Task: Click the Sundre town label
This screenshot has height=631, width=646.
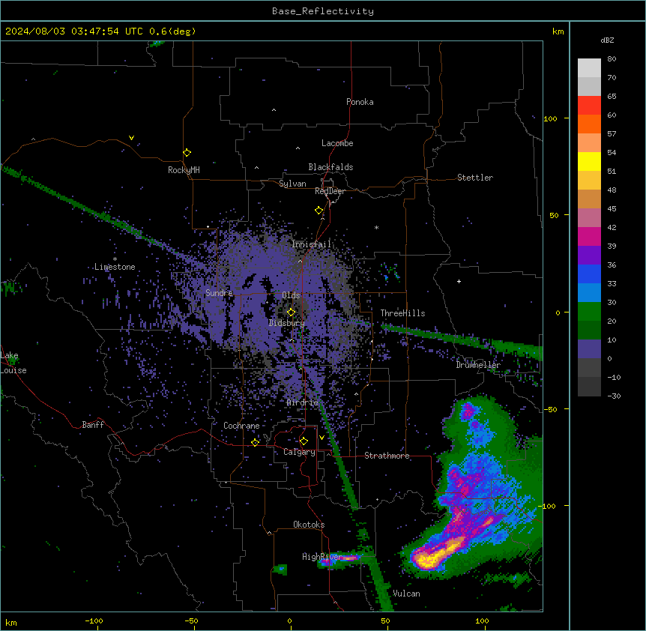Action: [x=219, y=293]
